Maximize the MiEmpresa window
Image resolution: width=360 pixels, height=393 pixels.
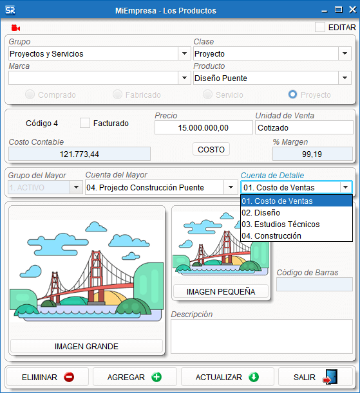coord(338,10)
